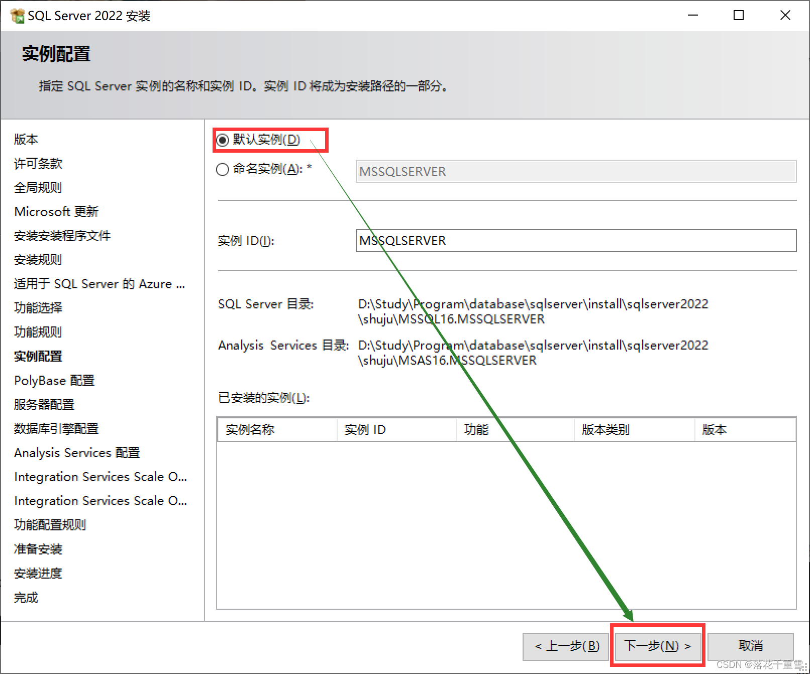Click the 实例名称 column header
The width and height of the screenshot is (810, 674).
pyautogui.click(x=277, y=430)
